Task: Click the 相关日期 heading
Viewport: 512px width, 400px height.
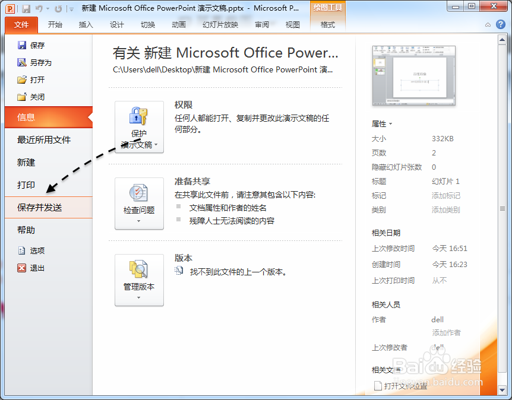Action: pos(385,233)
